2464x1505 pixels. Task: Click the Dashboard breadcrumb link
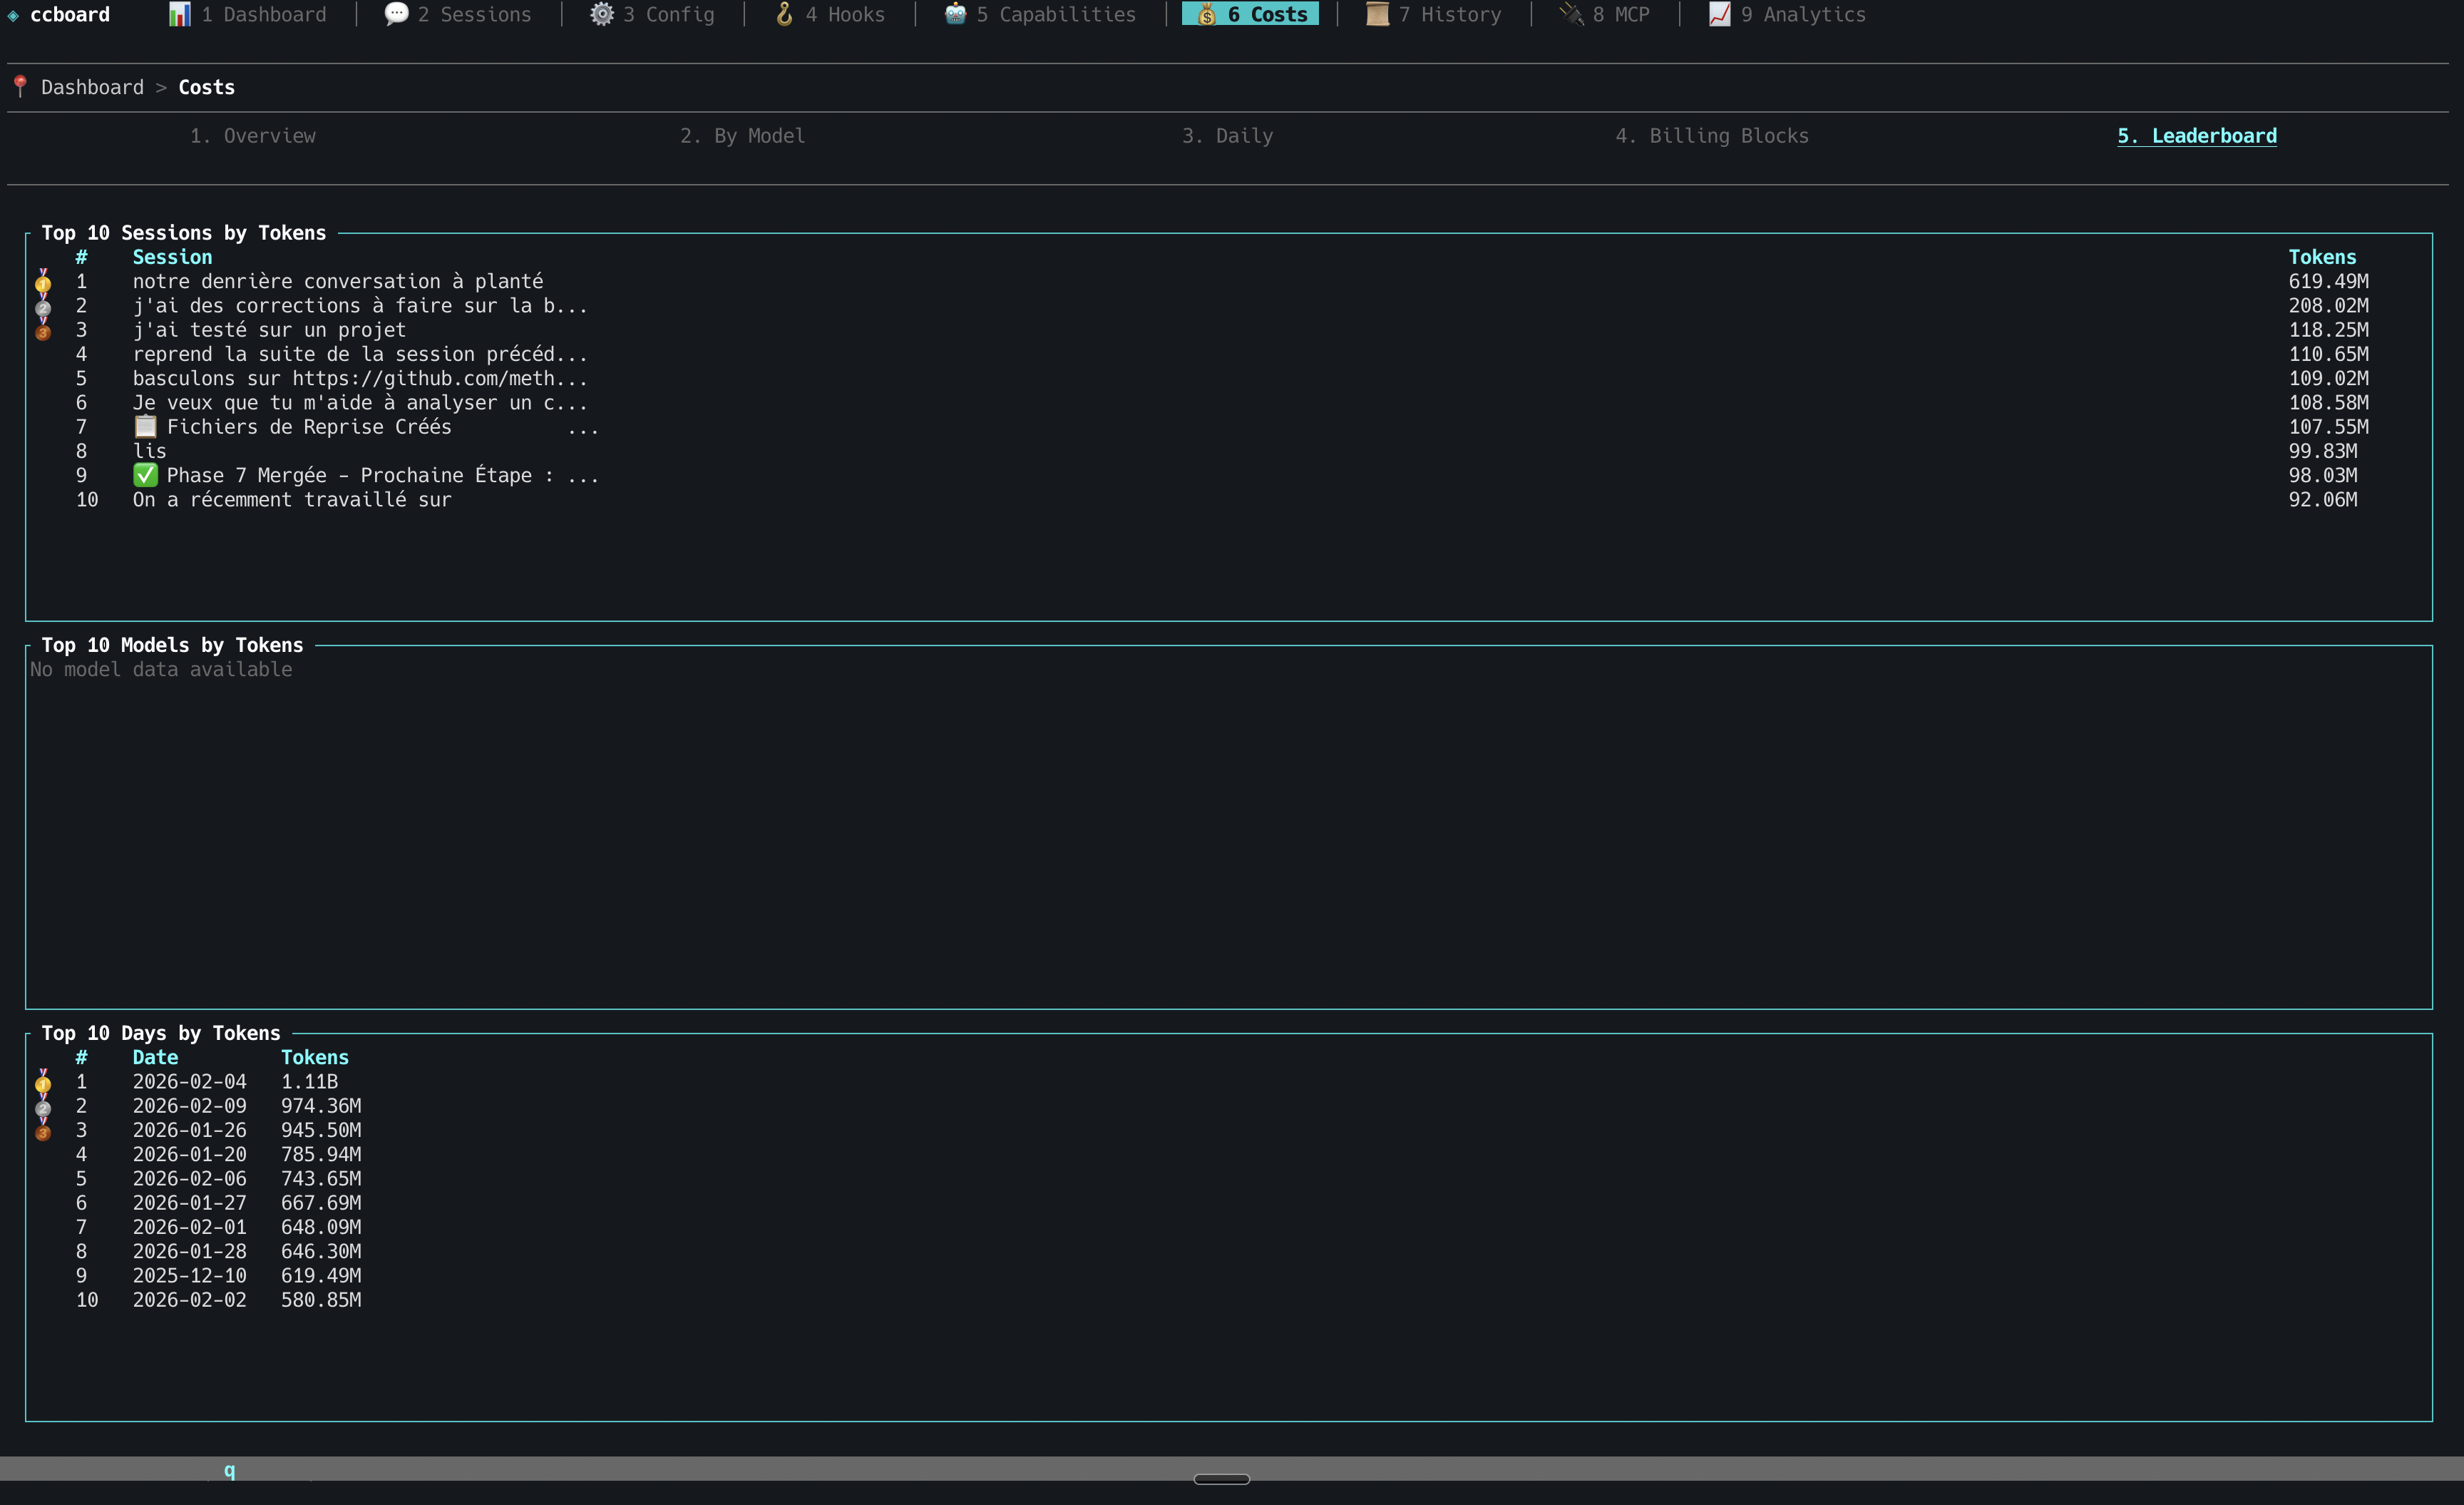pyautogui.click(x=92, y=86)
